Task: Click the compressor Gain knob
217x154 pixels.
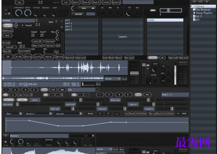Action: (54, 13)
